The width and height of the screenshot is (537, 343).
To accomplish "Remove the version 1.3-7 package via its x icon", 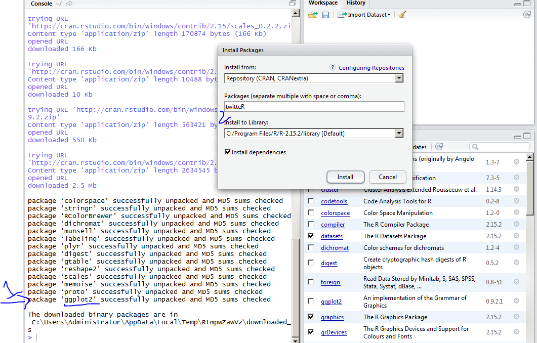I will tap(516, 161).
